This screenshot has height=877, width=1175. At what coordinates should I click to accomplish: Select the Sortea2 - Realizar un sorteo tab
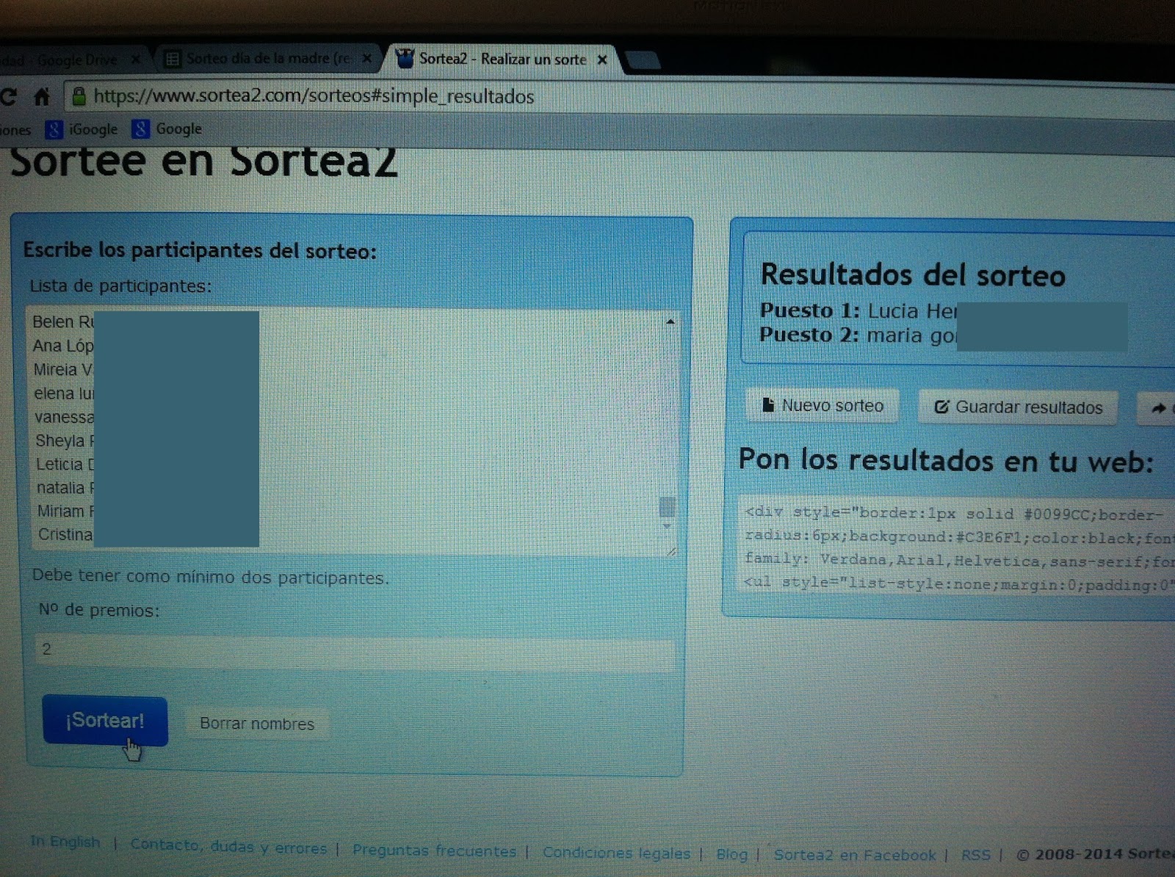pyautogui.click(x=502, y=59)
